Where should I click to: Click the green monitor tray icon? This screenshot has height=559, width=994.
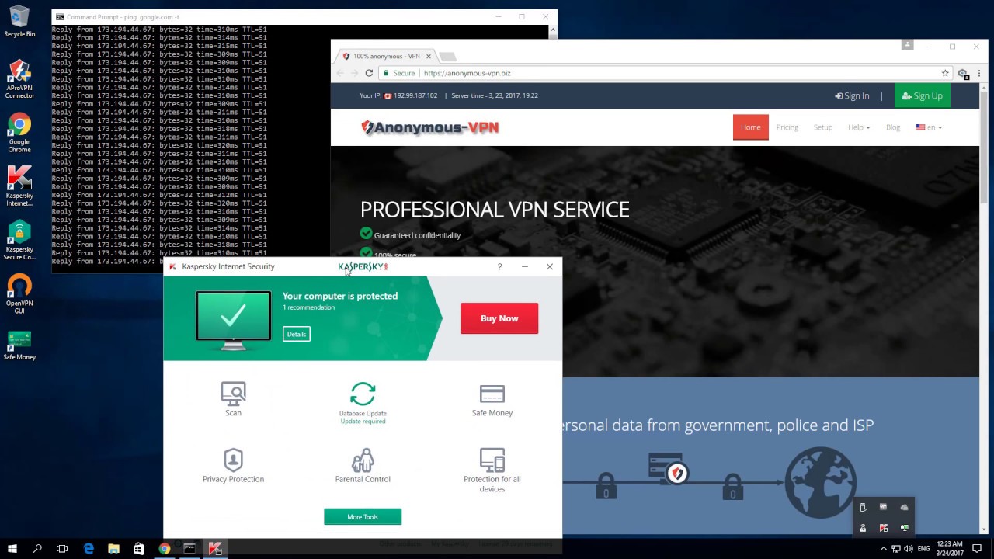tap(904, 528)
